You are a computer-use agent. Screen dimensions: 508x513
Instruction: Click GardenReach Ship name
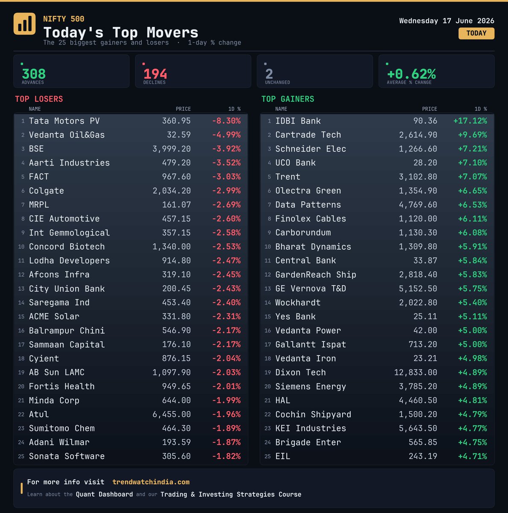(316, 275)
